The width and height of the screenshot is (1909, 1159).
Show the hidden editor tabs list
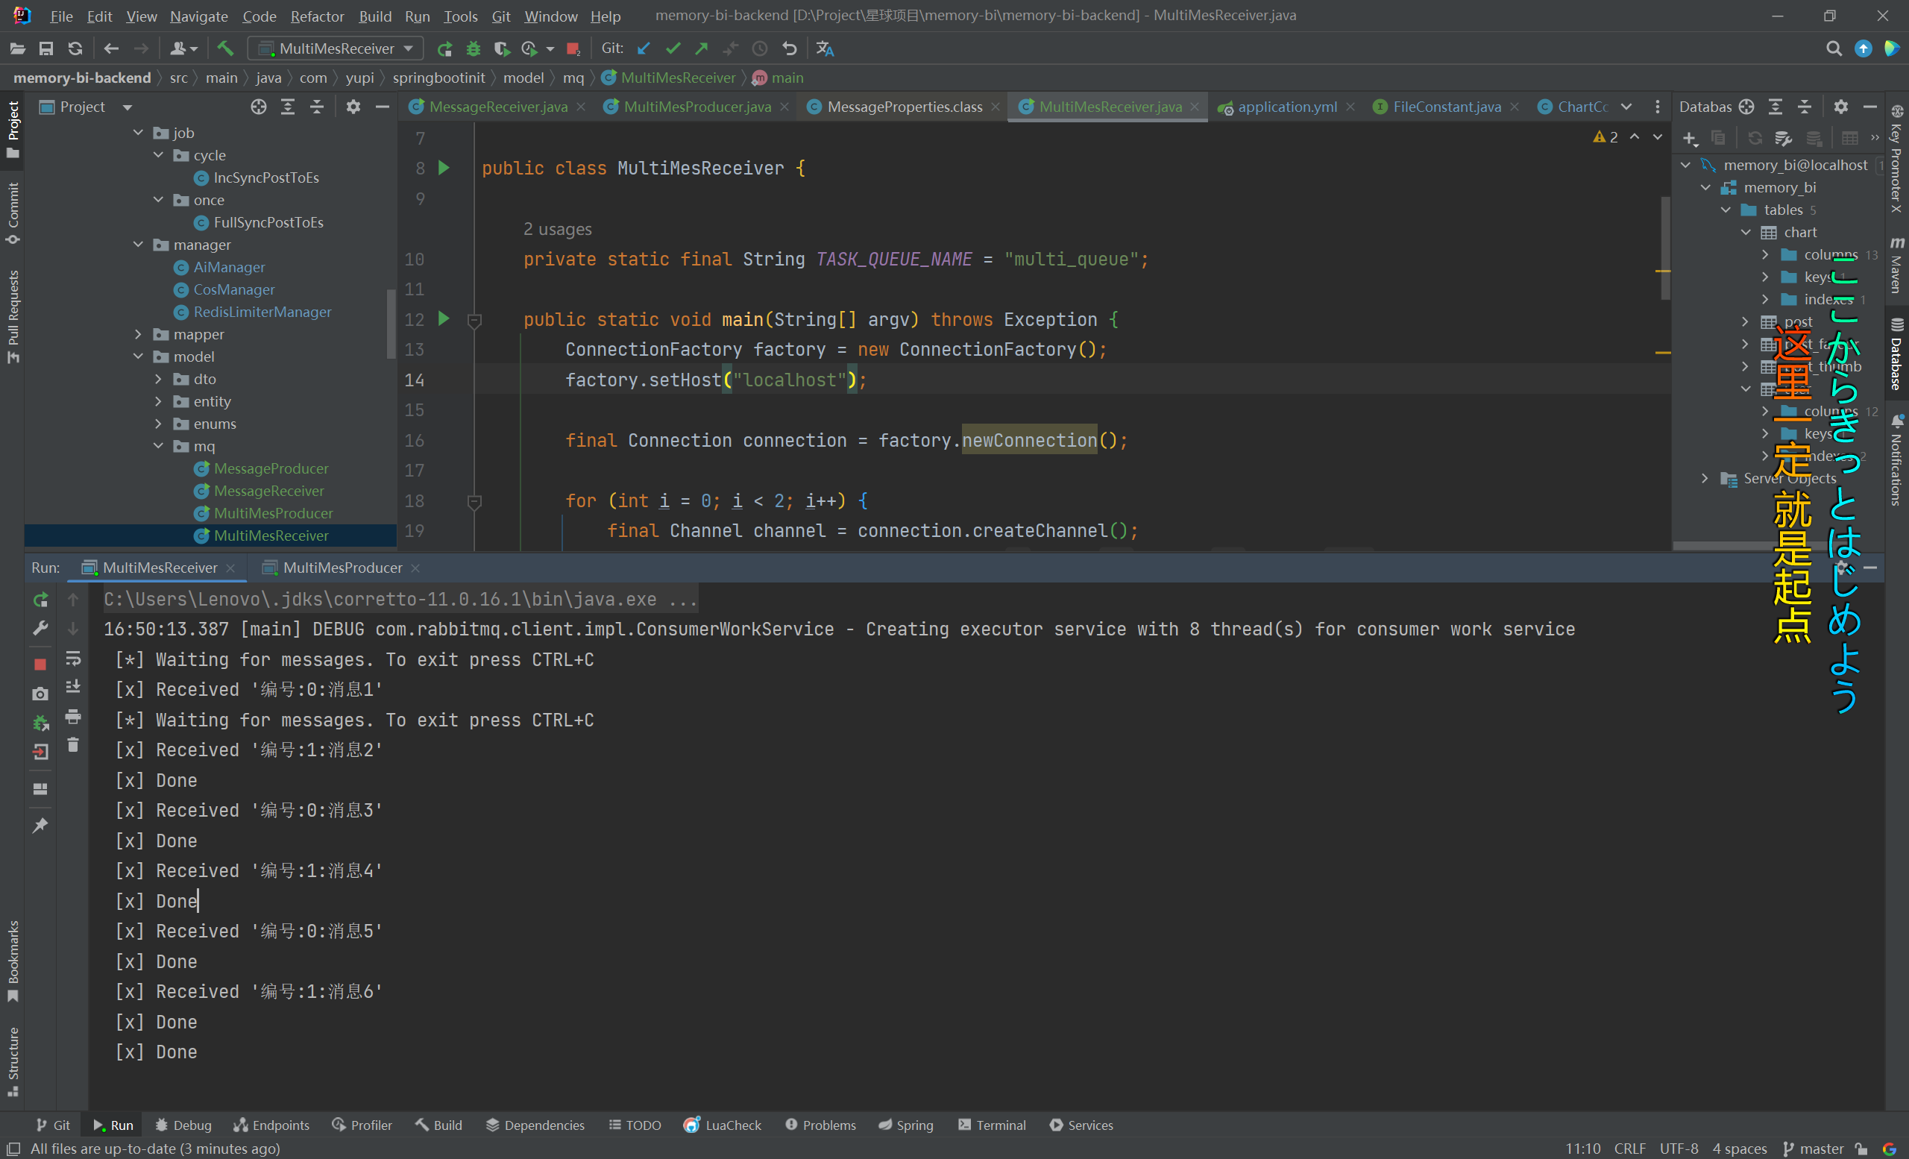coord(1626,107)
